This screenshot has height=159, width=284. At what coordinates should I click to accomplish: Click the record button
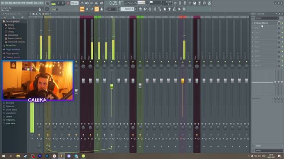[x=68, y=3]
